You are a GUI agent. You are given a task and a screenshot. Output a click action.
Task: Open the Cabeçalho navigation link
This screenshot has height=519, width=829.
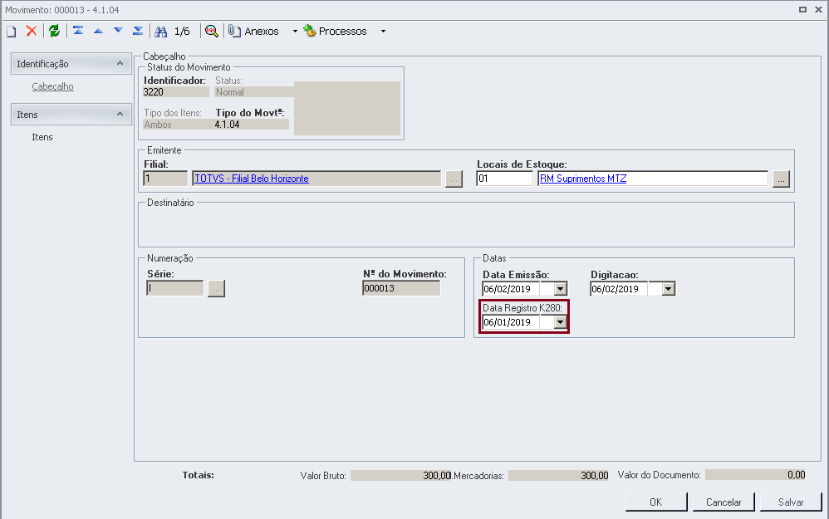pos(52,86)
